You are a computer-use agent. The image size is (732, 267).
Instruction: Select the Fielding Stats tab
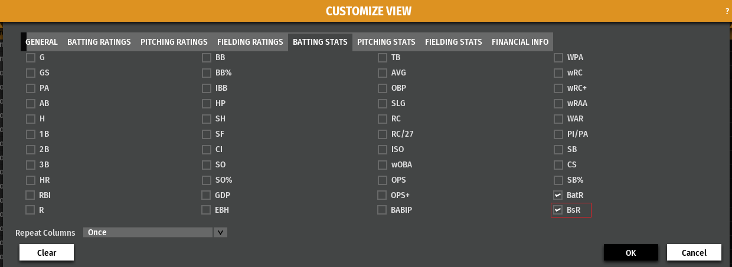tap(453, 42)
